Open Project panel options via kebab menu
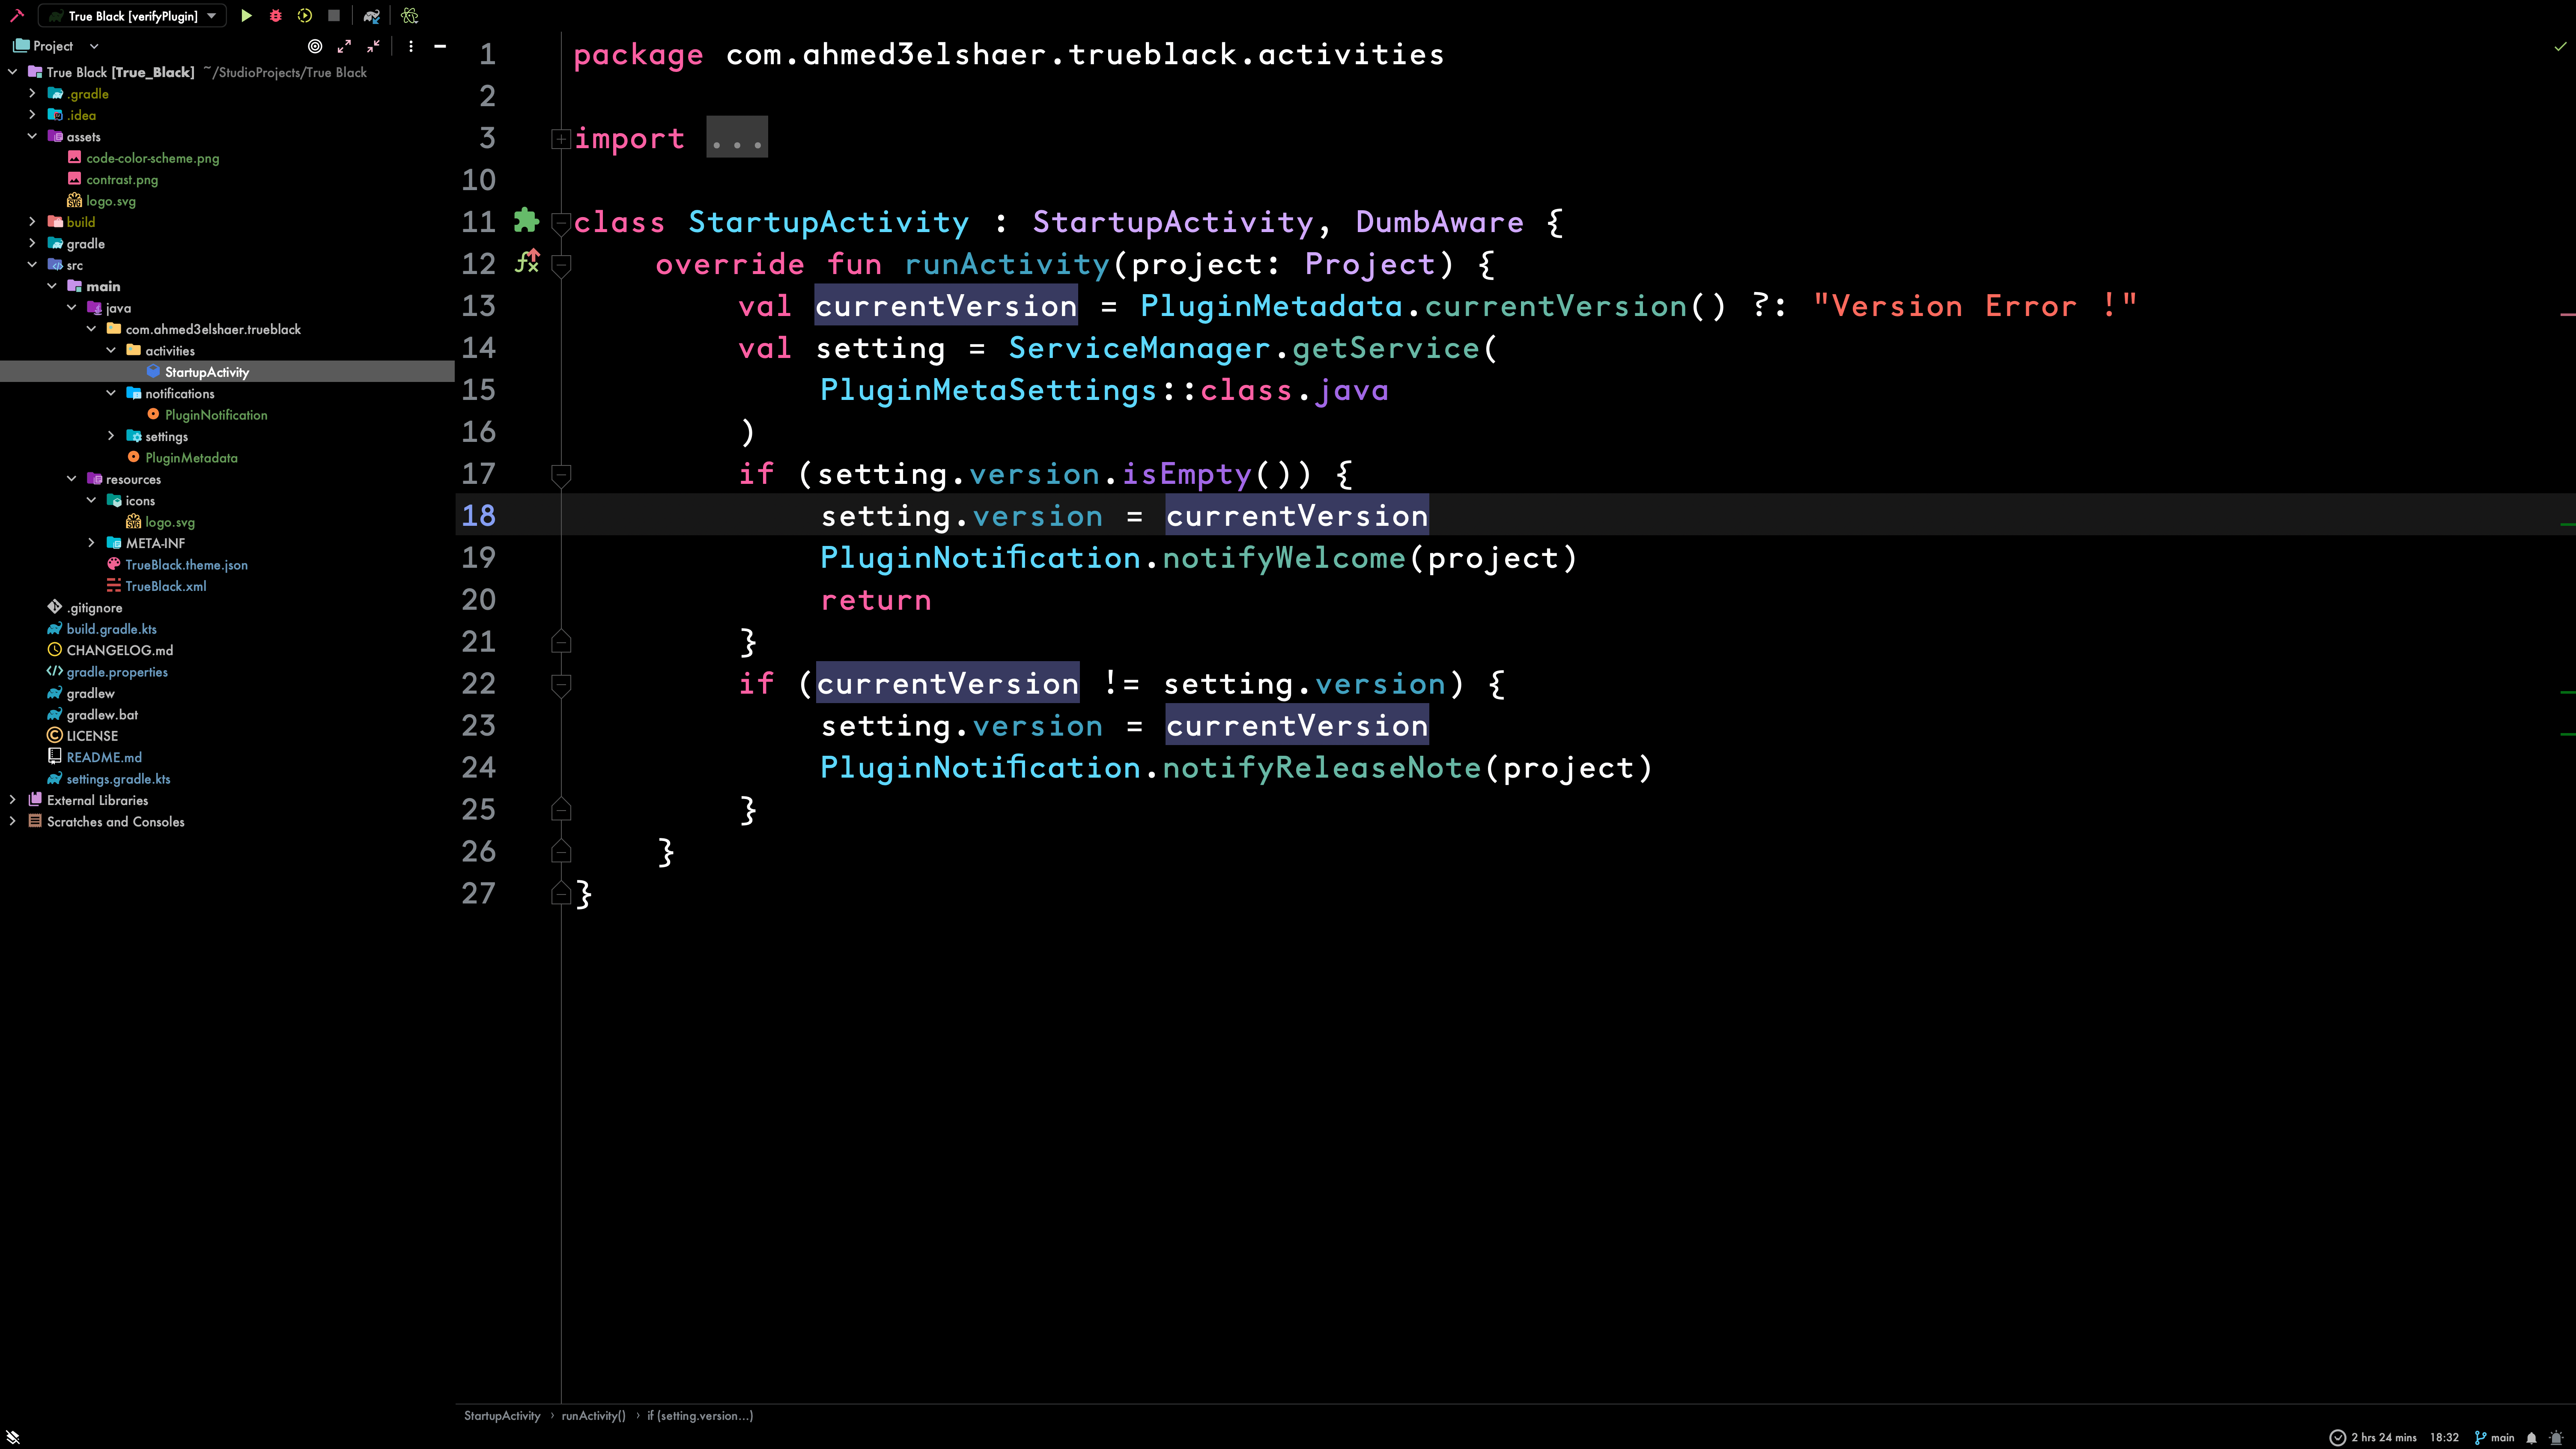This screenshot has height=1449, width=2576. point(410,46)
